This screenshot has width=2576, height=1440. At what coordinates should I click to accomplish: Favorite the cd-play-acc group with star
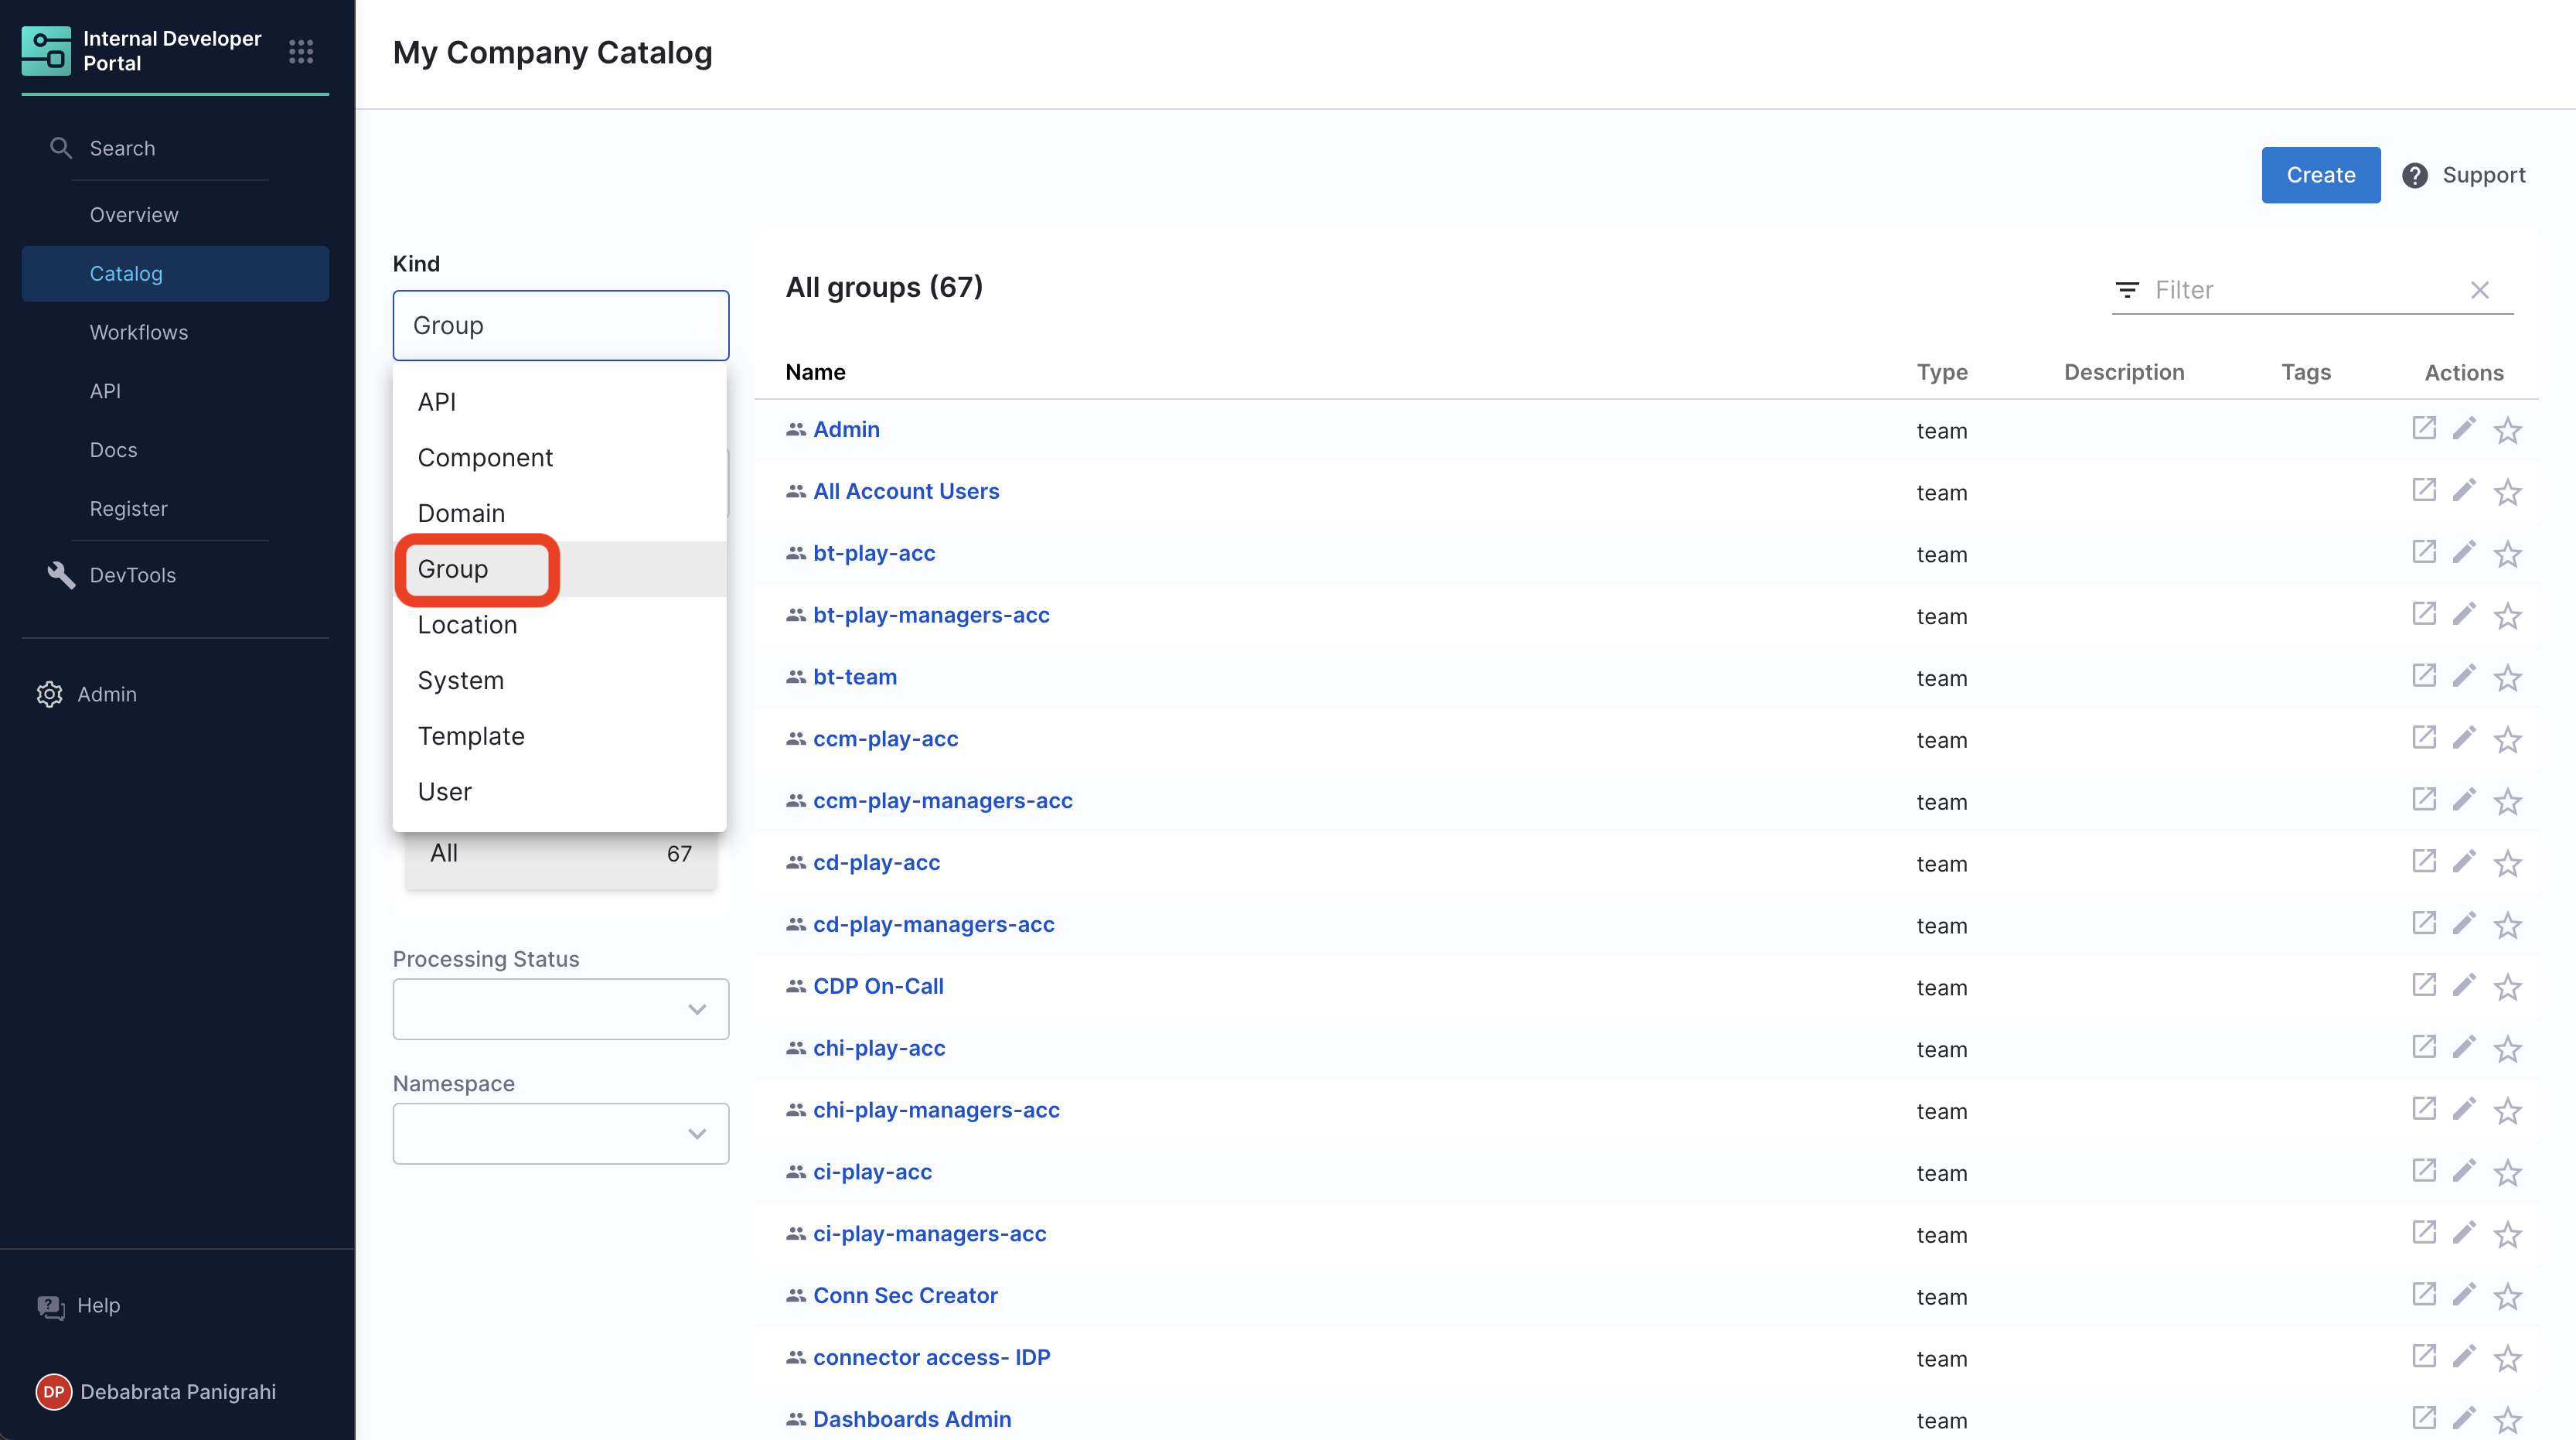[x=2507, y=863]
